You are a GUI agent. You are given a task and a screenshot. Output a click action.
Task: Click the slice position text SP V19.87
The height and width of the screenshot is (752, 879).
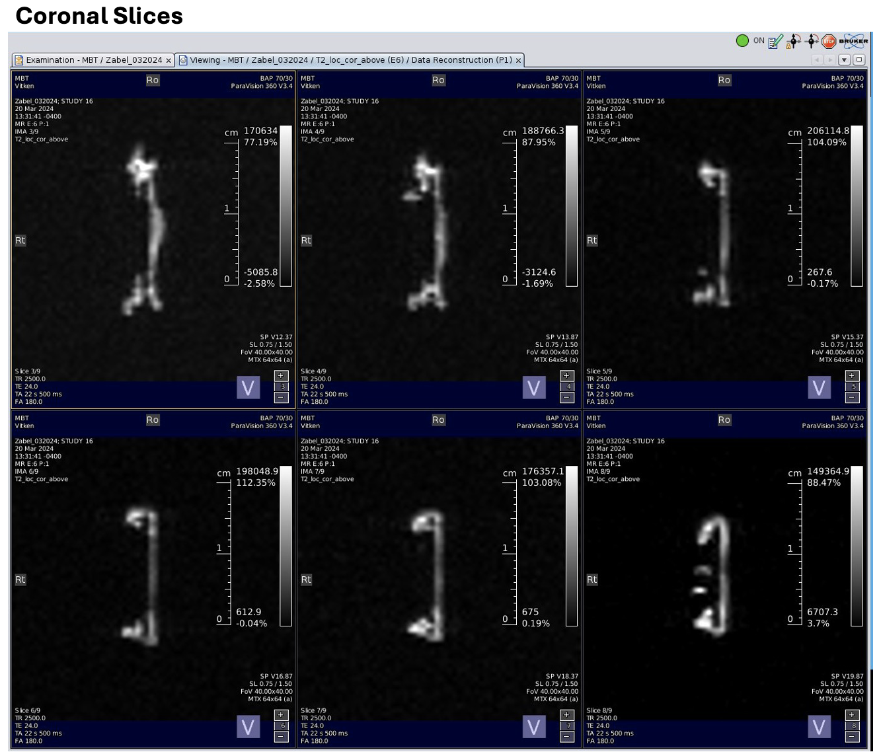[847, 676]
